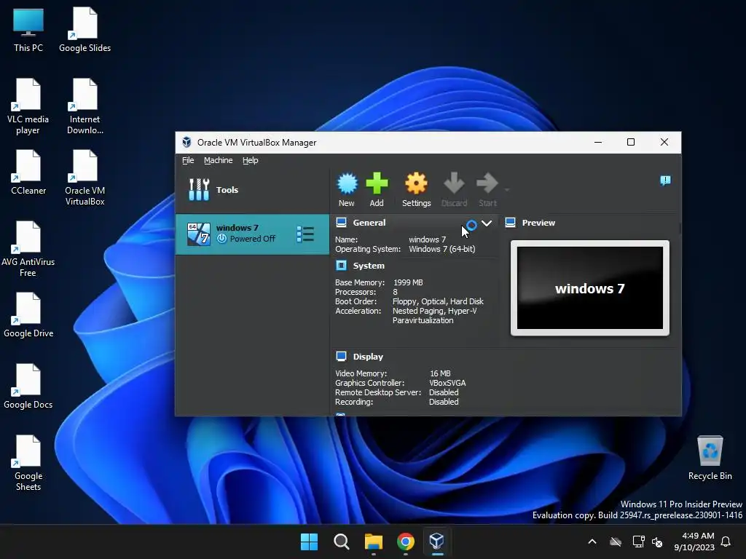
Task: Click the VirtualBox title bar logo icon
Action: [x=187, y=142]
